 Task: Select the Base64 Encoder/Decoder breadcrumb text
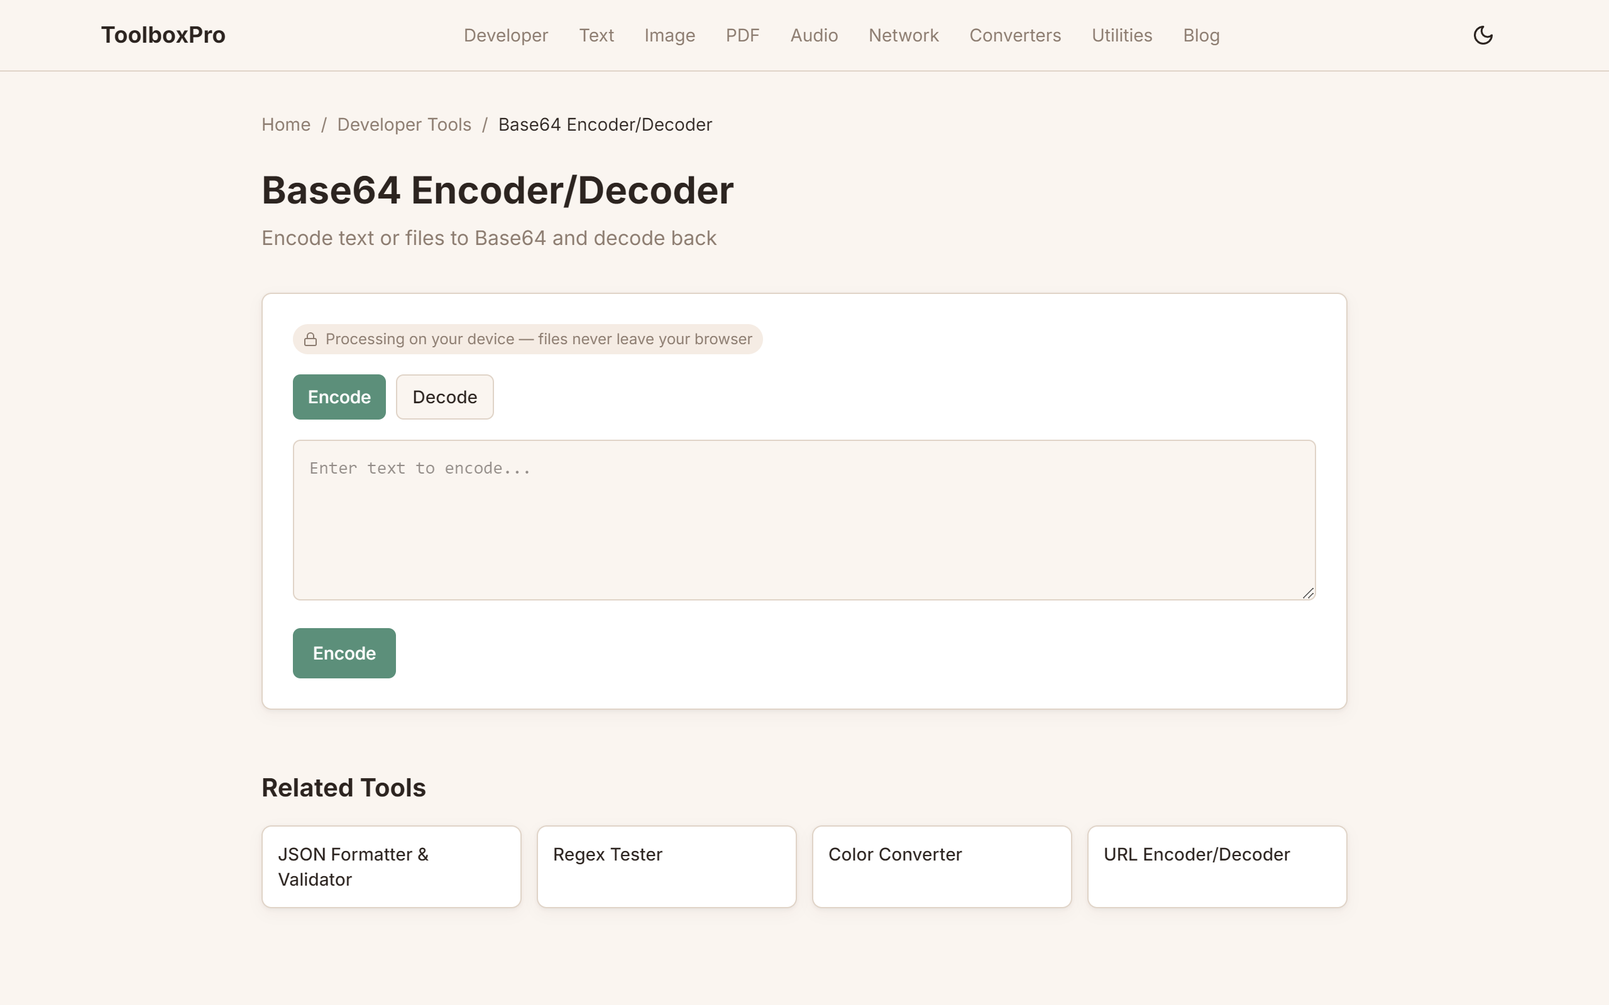[605, 124]
